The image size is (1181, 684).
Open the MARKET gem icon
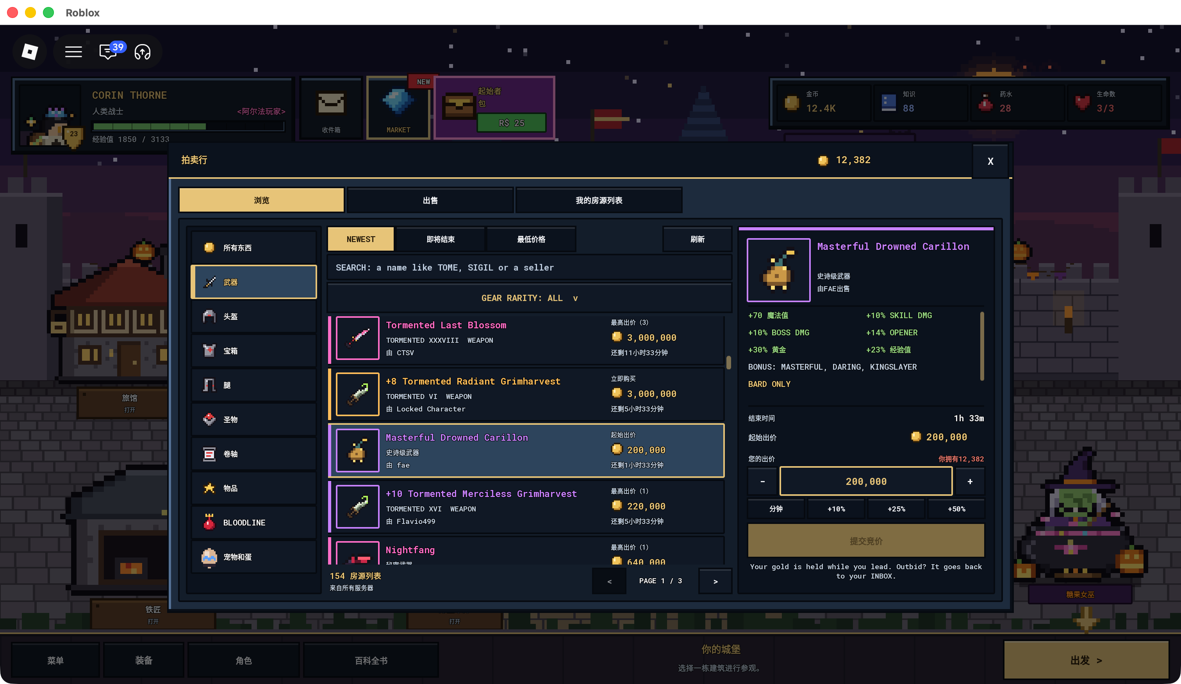398,109
